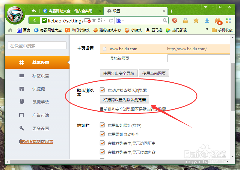Open the skin shirt icon in title bar
This screenshot has width=240, height=170.
206,7
